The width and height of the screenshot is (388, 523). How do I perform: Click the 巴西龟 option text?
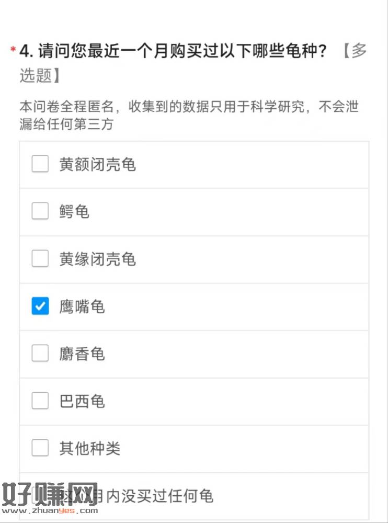[82, 402]
